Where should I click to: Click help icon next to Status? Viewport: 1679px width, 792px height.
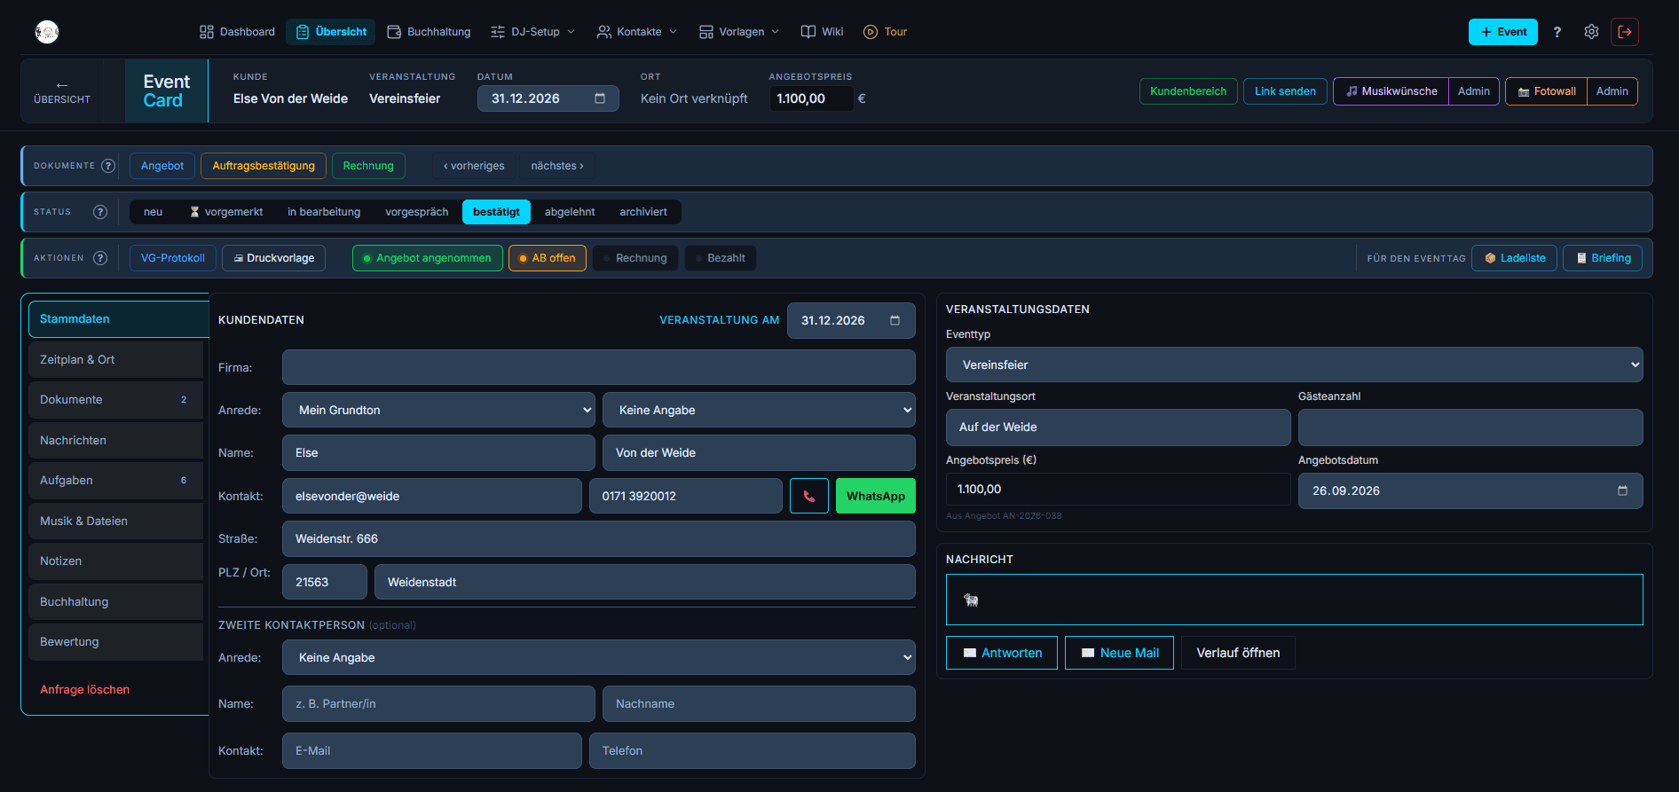(100, 212)
